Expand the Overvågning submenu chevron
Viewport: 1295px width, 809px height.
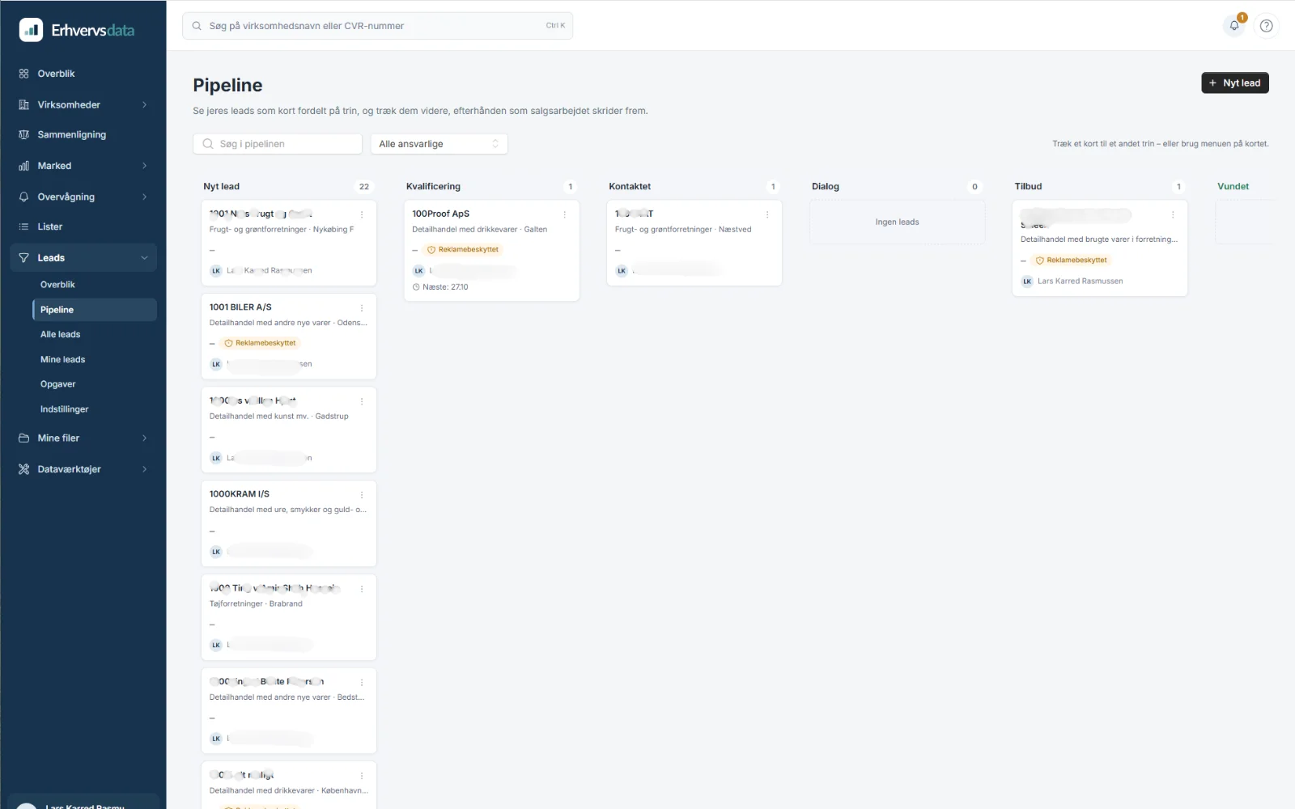coord(145,197)
